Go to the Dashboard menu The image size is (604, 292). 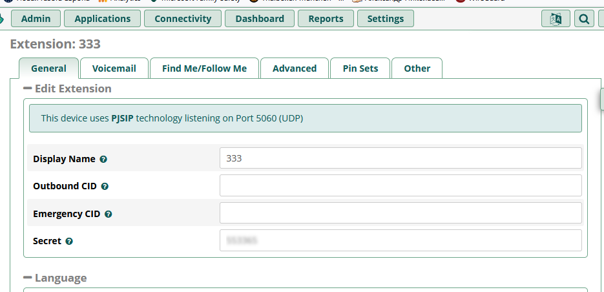[x=260, y=19]
